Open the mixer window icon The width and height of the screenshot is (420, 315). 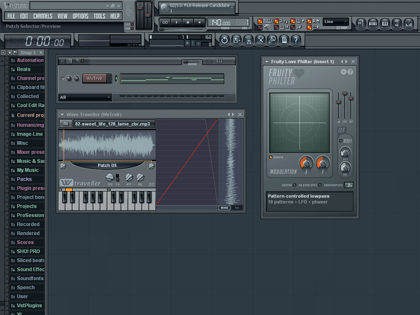click(x=409, y=24)
